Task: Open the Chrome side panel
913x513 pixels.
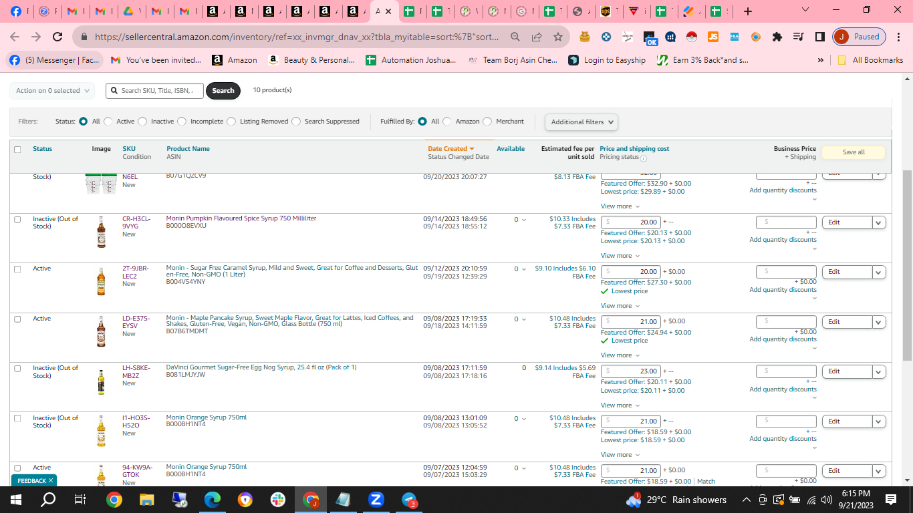Action: (x=820, y=37)
